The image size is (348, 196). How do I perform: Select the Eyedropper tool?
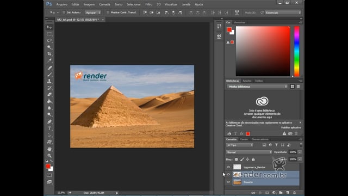49,60
